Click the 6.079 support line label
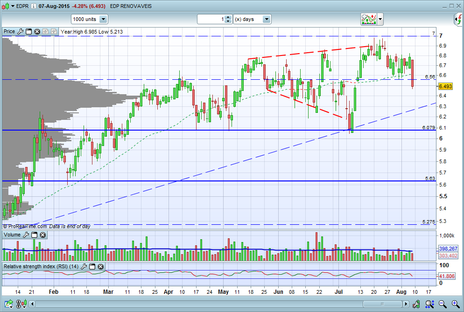This screenshot has width=464, height=312. (429, 127)
